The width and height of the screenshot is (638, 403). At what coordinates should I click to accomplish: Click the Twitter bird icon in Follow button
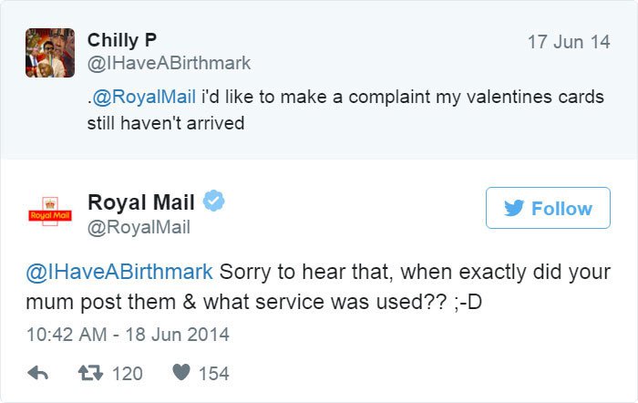tap(513, 209)
